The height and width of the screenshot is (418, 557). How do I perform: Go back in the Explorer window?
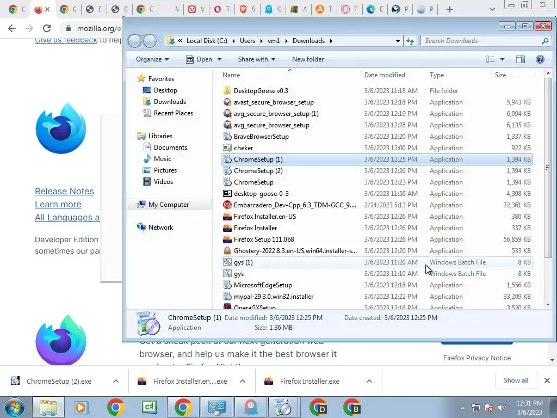(x=135, y=41)
